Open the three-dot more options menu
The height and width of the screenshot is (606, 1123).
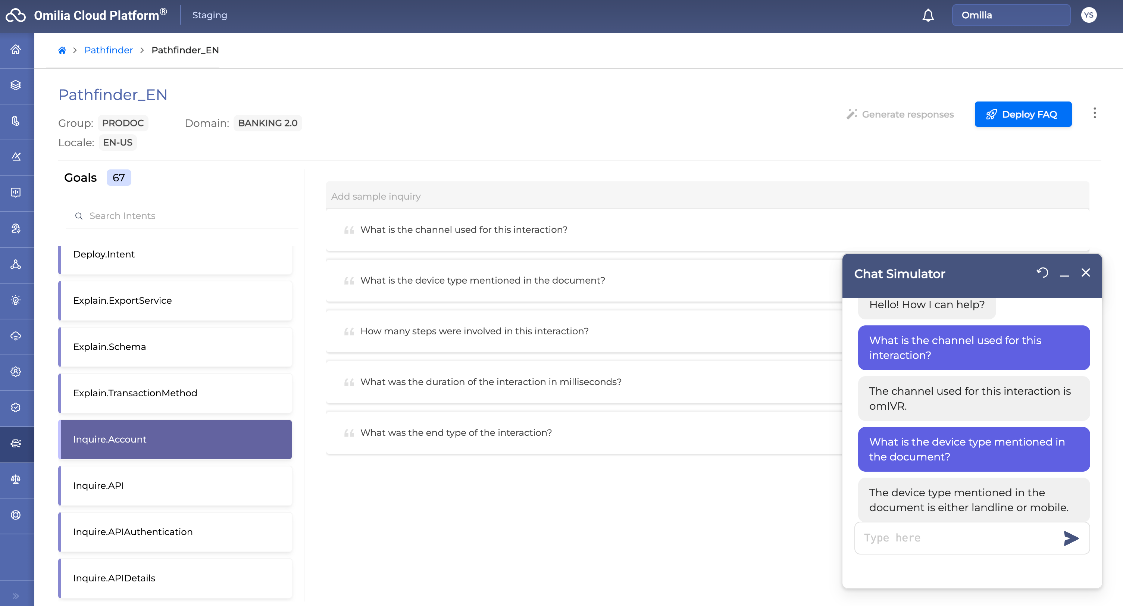pyautogui.click(x=1094, y=113)
